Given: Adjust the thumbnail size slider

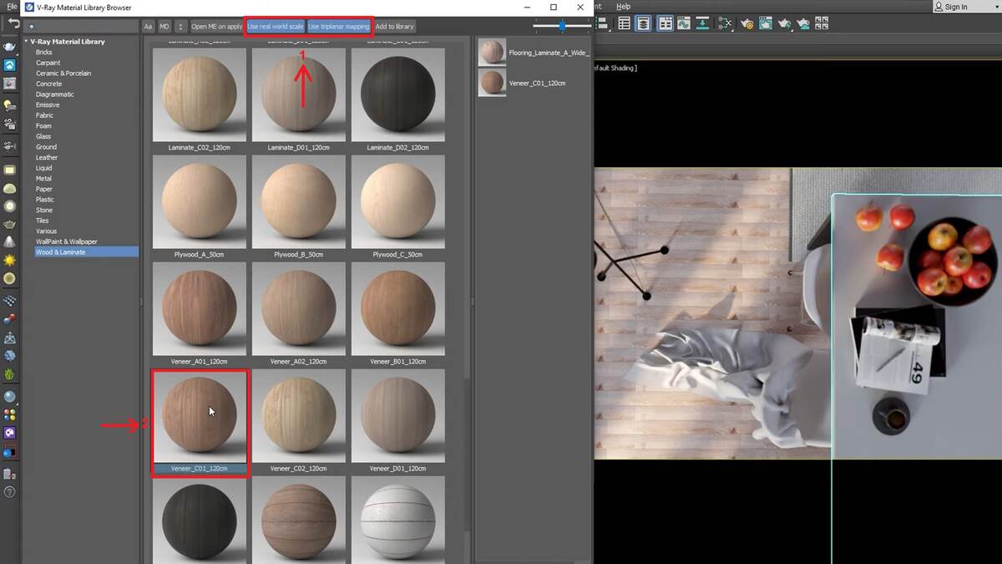Looking at the screenshot, I should [561, 26].
